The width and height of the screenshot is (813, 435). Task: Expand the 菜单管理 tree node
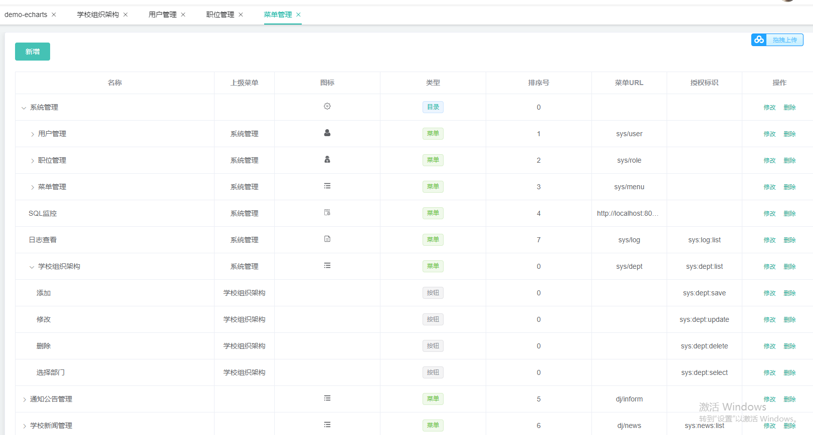[x=32, y=187]
